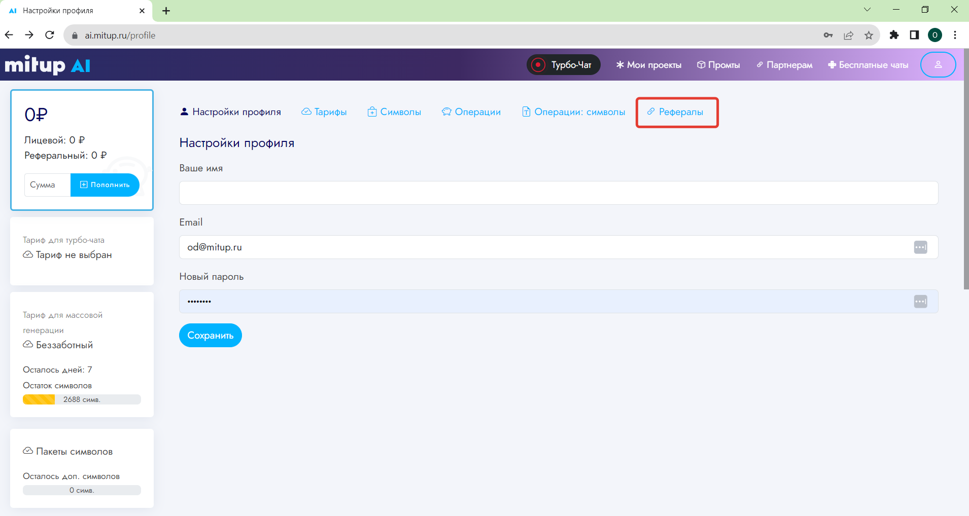Click the saved passwords key icon

click(828, 35)
